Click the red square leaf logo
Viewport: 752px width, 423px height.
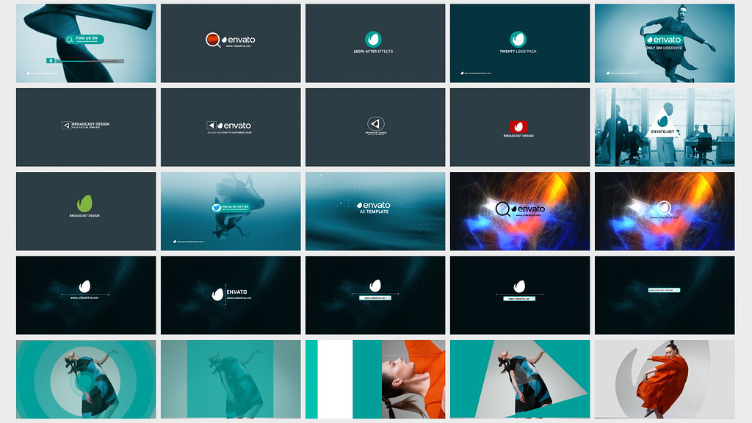coord(518,126)
